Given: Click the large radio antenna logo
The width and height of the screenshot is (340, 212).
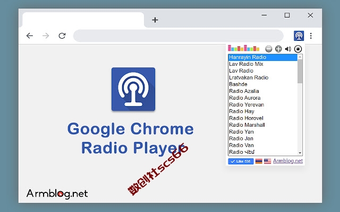Looking at the screenshot, I should tap(133, 89).
